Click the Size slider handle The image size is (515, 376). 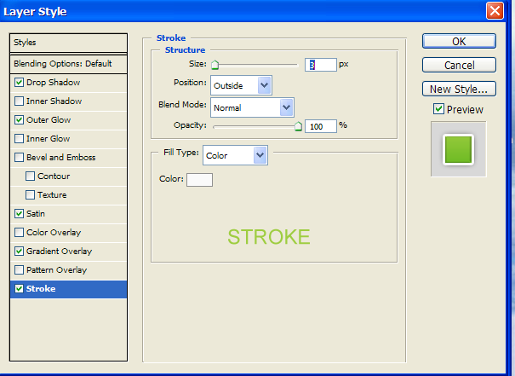215,65
